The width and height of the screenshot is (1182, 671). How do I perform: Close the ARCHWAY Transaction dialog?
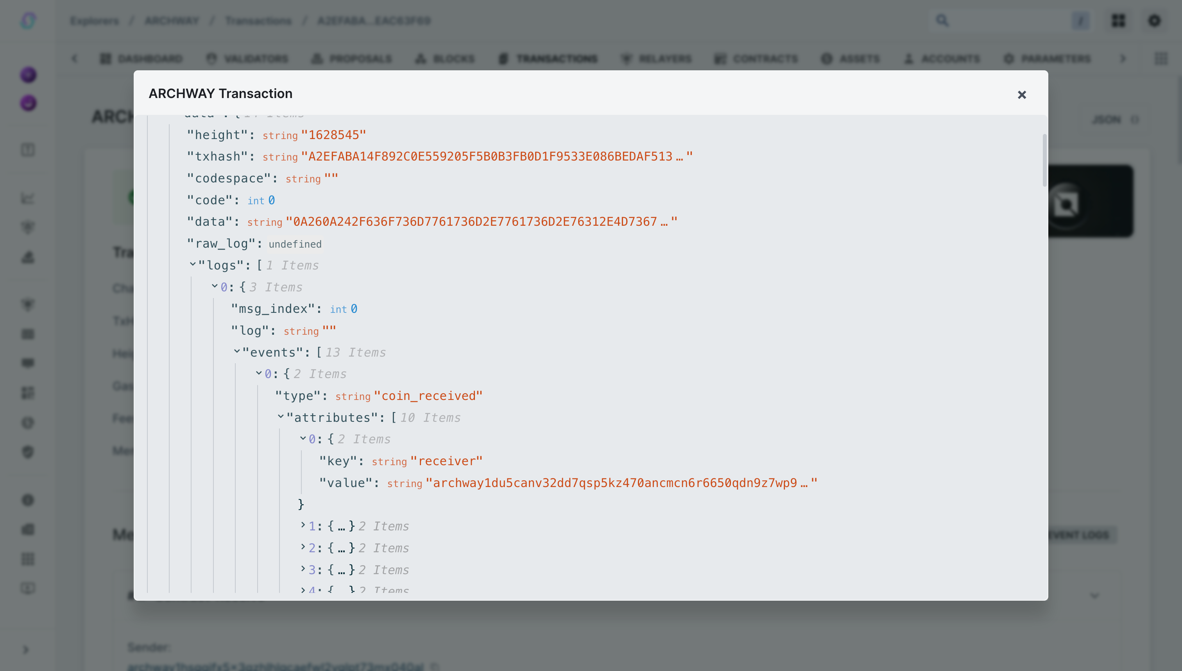point(1021,95)
